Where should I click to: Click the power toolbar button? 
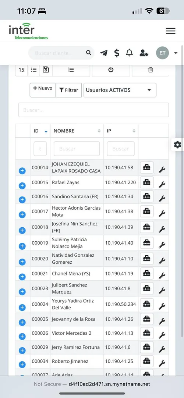click(111, 70)
